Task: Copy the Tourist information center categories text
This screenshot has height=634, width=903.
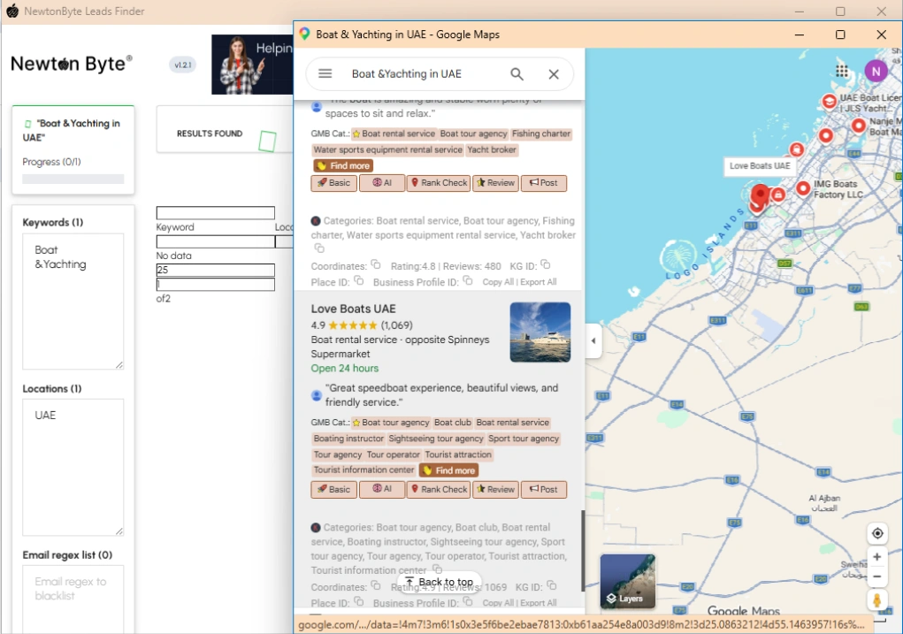Action: pyautogui.click(x=437, y=569)
